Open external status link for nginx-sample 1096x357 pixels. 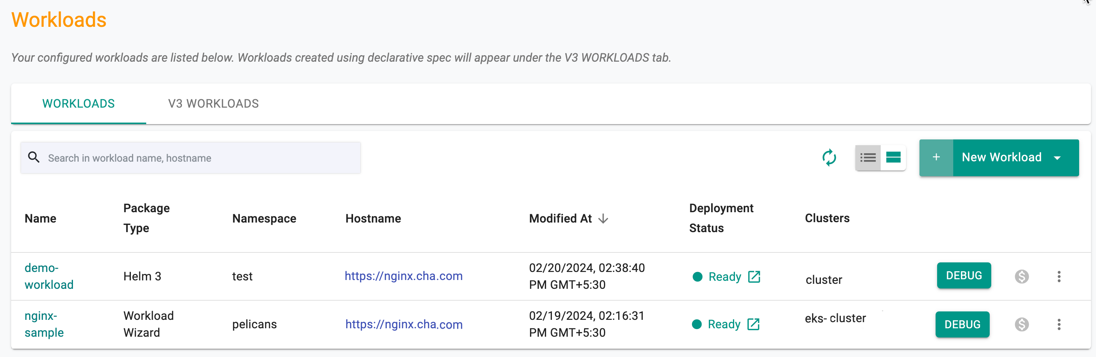pos(753,324)
